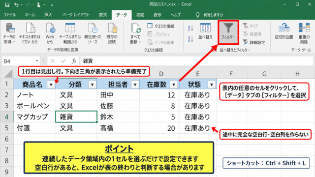Viewport: 315px width, 177px height.
Task: Click cell containing 田中
Action: pos(118,95)
